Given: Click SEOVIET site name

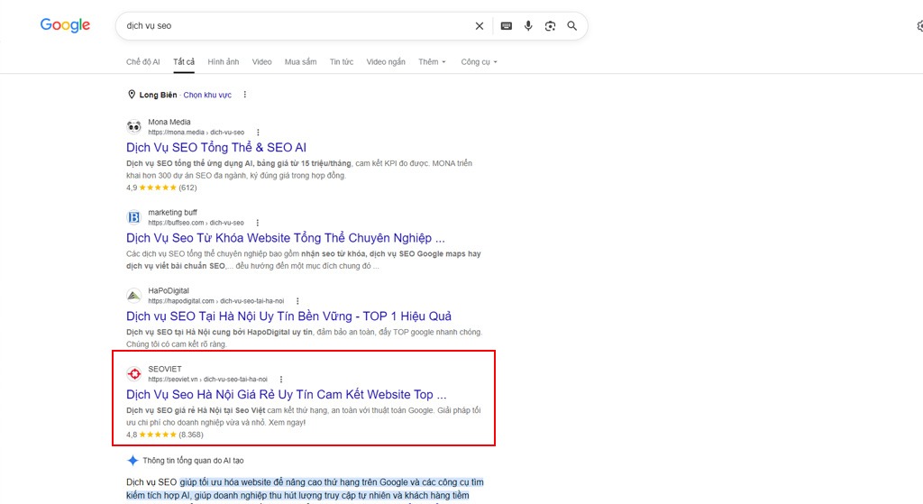Looking at the screenshot, I should coord(165,369).
